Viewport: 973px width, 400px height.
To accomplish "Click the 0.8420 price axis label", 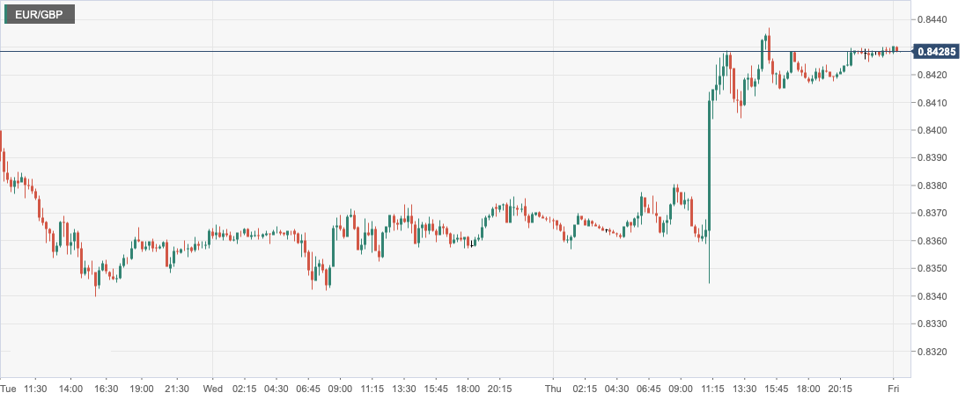I will click(932, 75).
